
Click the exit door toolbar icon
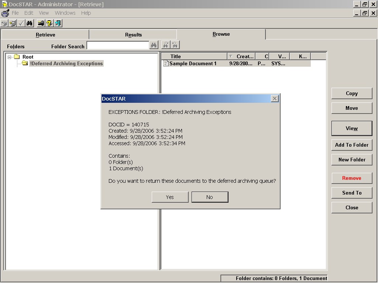(58, 23)
